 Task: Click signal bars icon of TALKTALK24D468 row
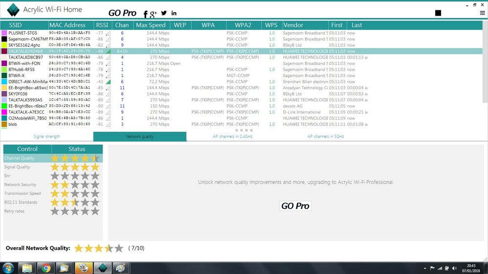pos(108,51)
